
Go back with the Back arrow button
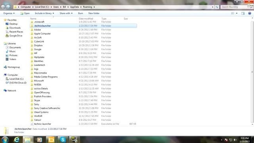pyautogui.click(x=3, y=7)
